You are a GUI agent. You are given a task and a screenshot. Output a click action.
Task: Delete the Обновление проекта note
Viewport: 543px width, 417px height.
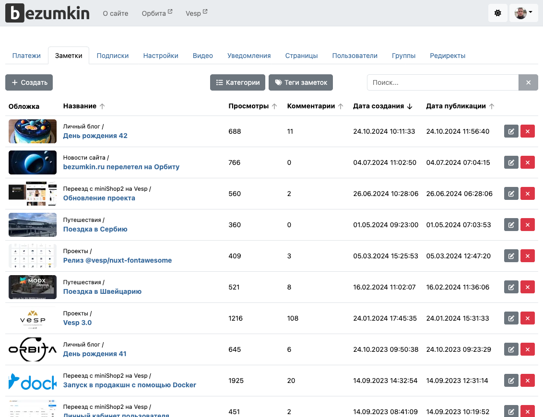click(527, 194)
